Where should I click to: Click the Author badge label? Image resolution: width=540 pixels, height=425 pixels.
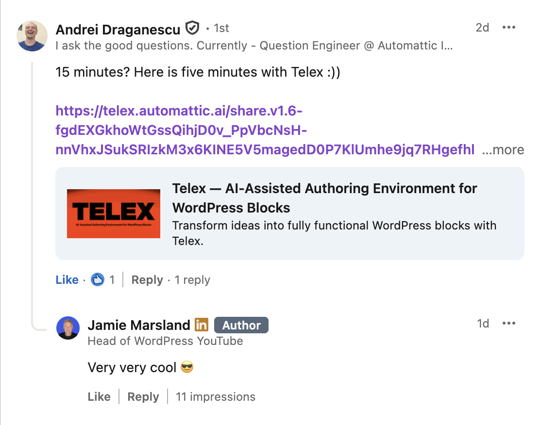pyautogui.click(x=241, y=325)
